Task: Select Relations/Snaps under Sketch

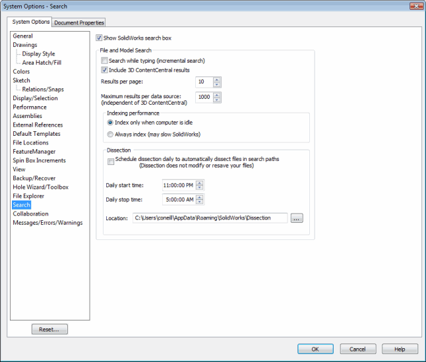Action: point(43,89)
